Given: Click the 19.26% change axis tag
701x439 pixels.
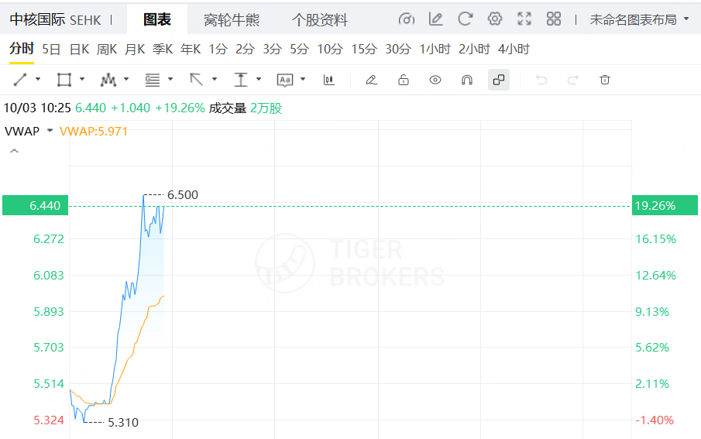Looking at the screenshot, I should point(665,205).
